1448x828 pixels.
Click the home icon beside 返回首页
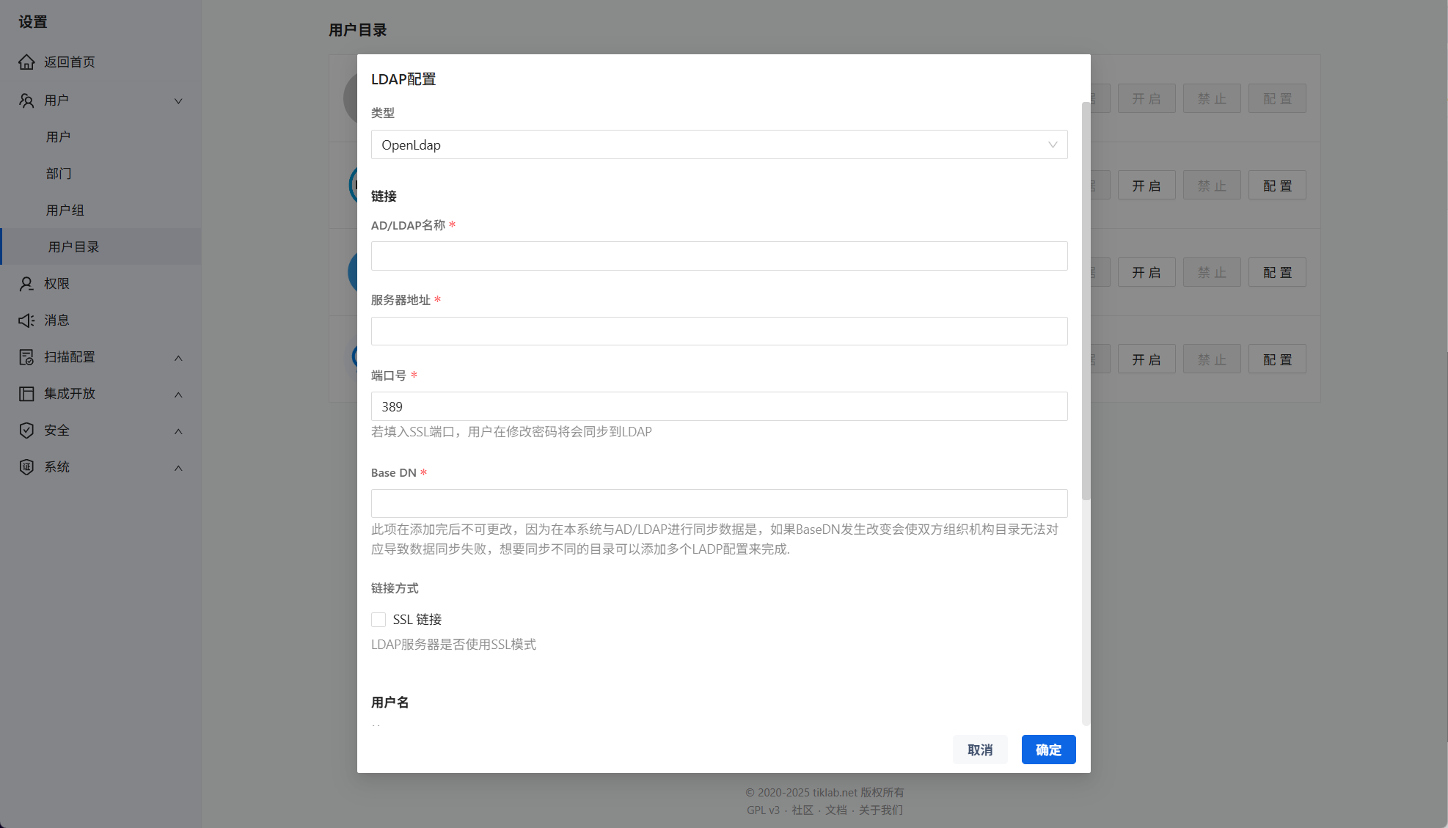pos(26,62)
